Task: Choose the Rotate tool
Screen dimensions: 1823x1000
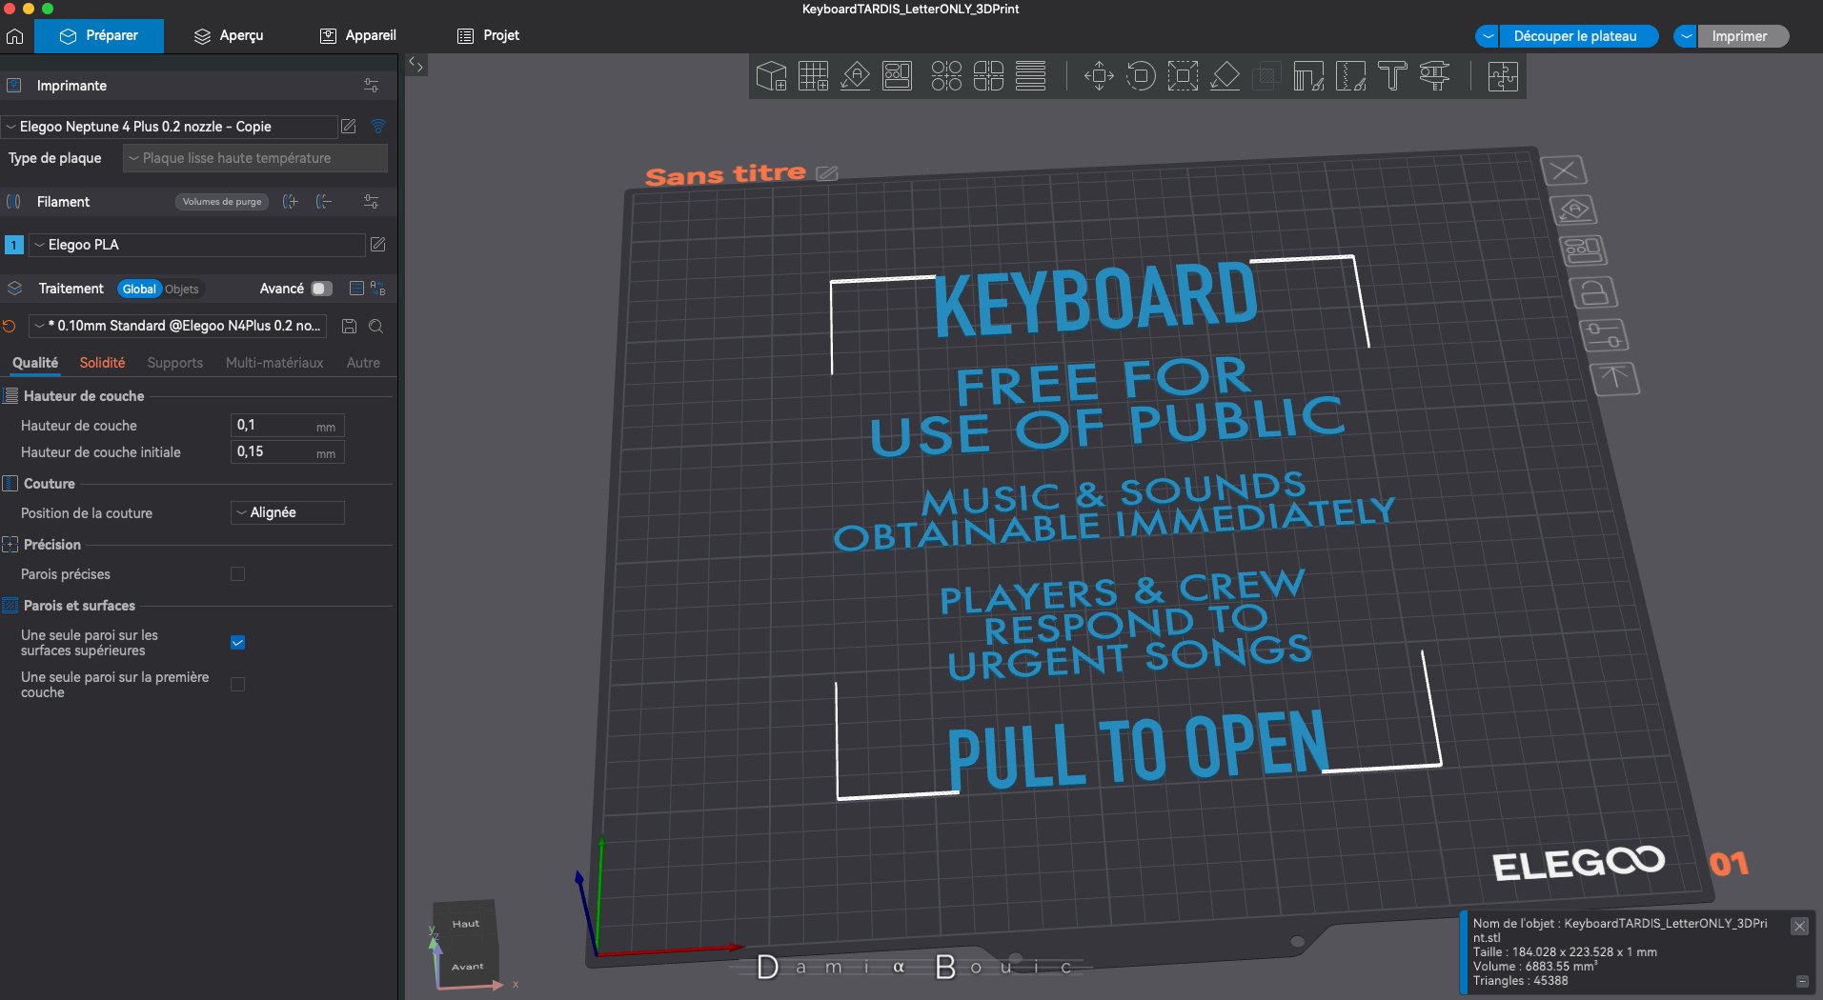Action: tap(1141, 75)
